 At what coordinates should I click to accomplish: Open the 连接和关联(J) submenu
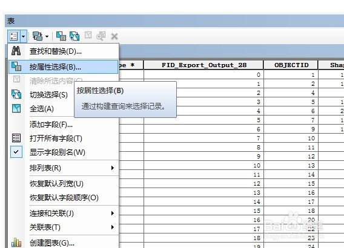tap(64, 214)
